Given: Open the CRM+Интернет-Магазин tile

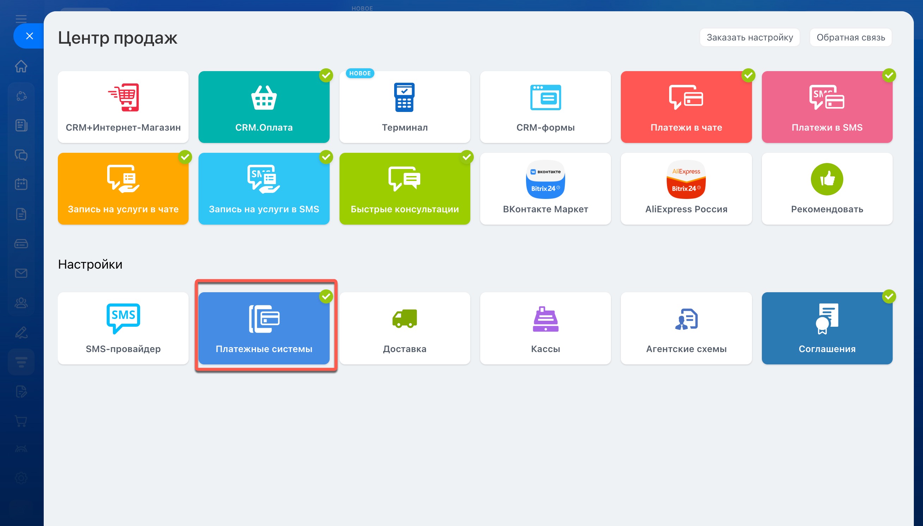Looking at the screenshot, I should coord(123,107).
